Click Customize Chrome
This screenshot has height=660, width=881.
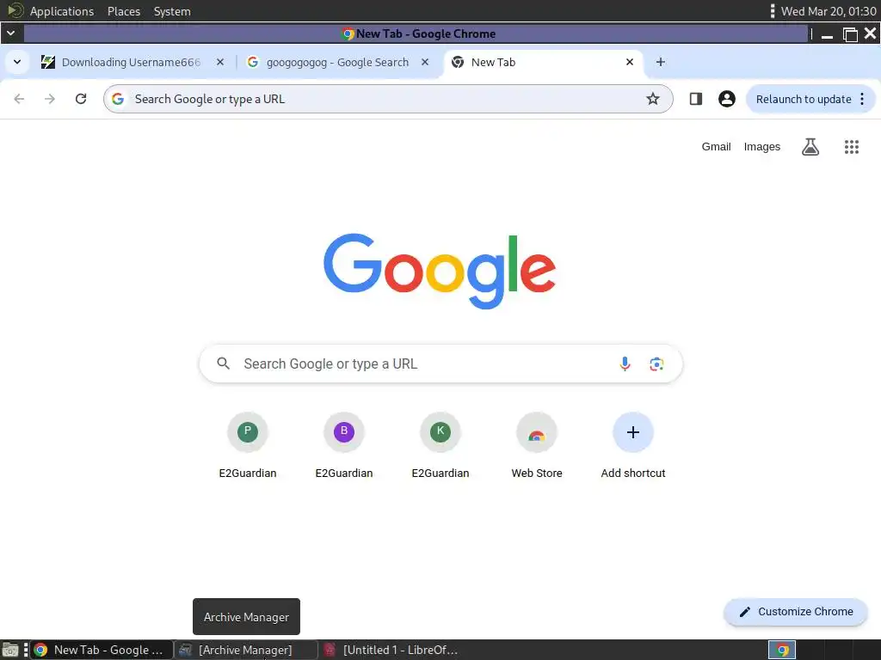(796, 612)
